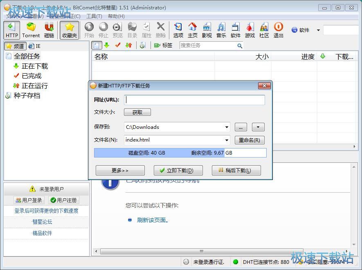Delete the selected task (删除)

click(x=161, y=30)
